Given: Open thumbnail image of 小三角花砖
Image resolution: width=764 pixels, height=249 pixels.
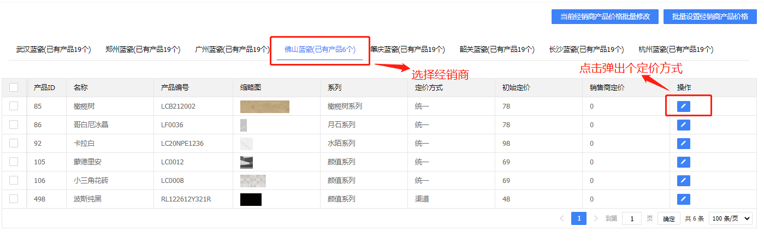Looking at the screenshot, I should pyautogui.click(x=253, y=181).
